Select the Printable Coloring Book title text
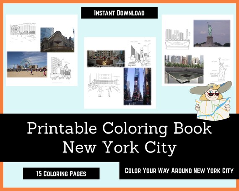The image size is (239, 191). coord(120,129)
